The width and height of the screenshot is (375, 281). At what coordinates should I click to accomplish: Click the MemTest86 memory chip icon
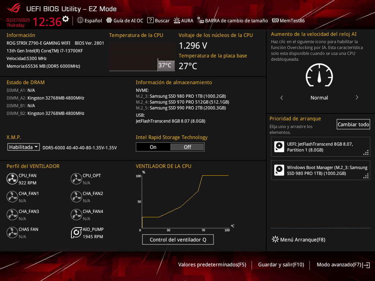point(275,20)
